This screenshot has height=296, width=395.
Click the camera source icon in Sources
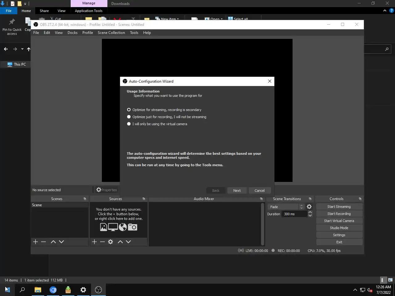pos(132,227)
